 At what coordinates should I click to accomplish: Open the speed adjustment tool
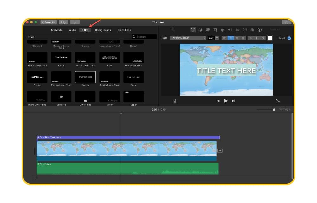[245, 30]
